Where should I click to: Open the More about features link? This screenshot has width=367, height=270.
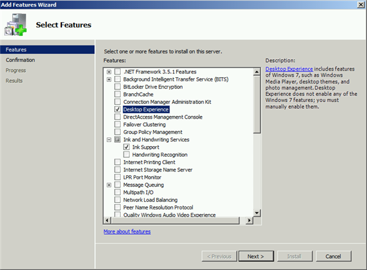[x=127, y=231]
